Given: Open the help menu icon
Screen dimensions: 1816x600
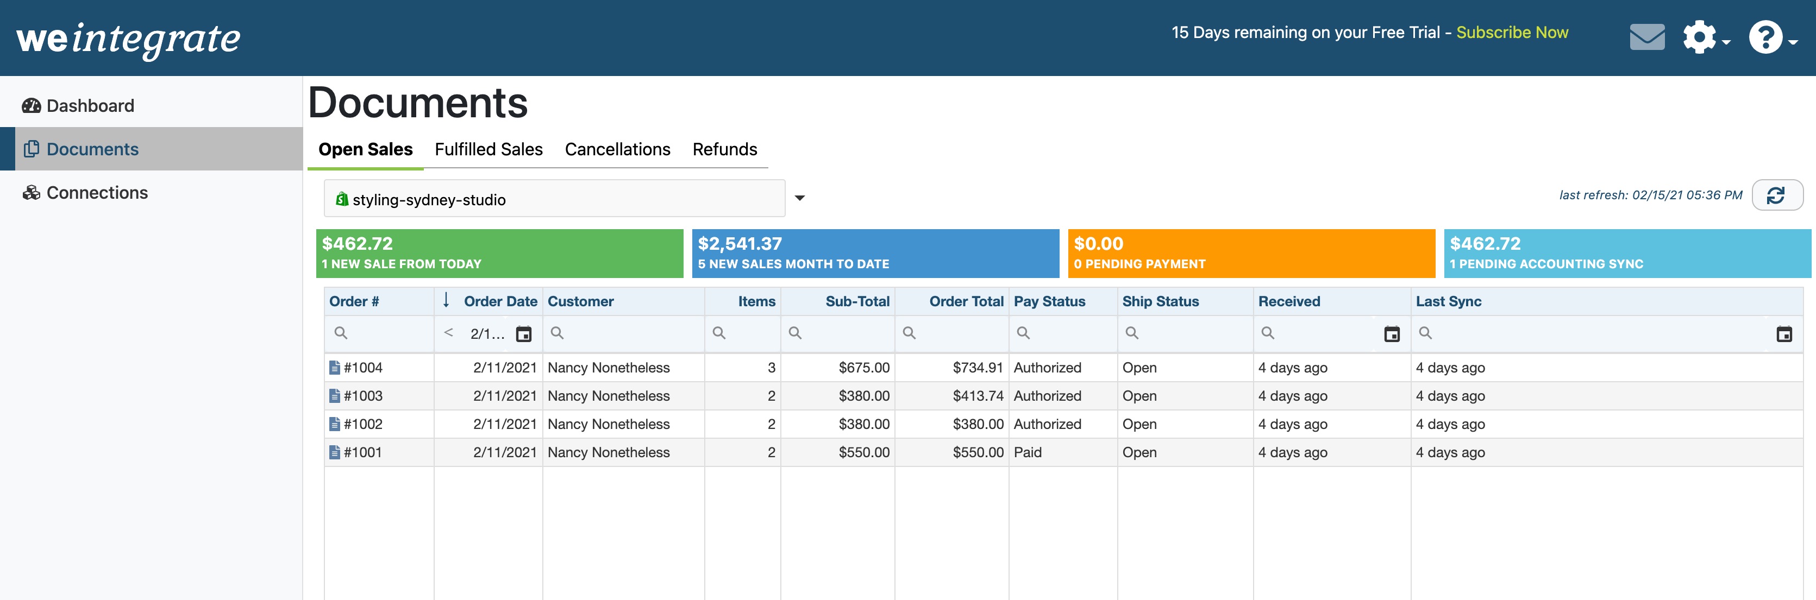Looking at the screenshot, I should point(1765,36).
